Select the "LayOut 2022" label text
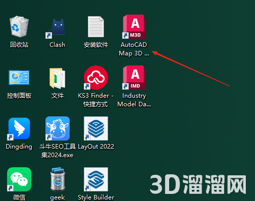The width and height of the screenshot is (255, 201). [x=96, y=147]
